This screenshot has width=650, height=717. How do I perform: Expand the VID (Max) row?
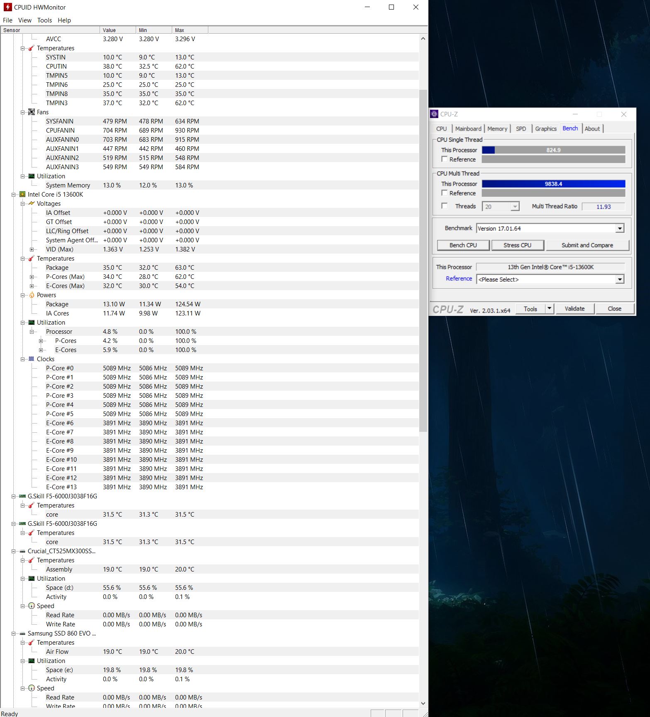(32, 249)
